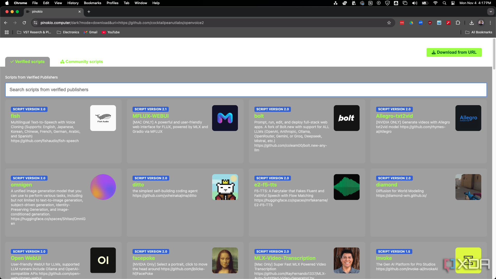496x279 pixels.
Task: Open the diamond title link
Action: 386,185
